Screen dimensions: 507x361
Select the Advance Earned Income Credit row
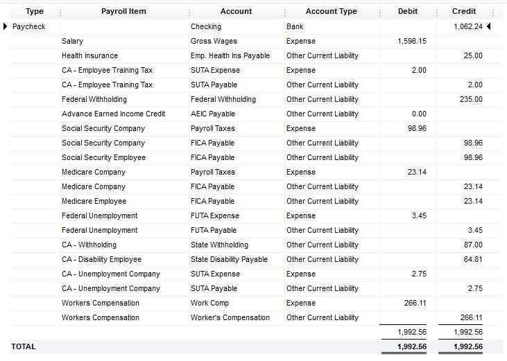click(113, 114)
